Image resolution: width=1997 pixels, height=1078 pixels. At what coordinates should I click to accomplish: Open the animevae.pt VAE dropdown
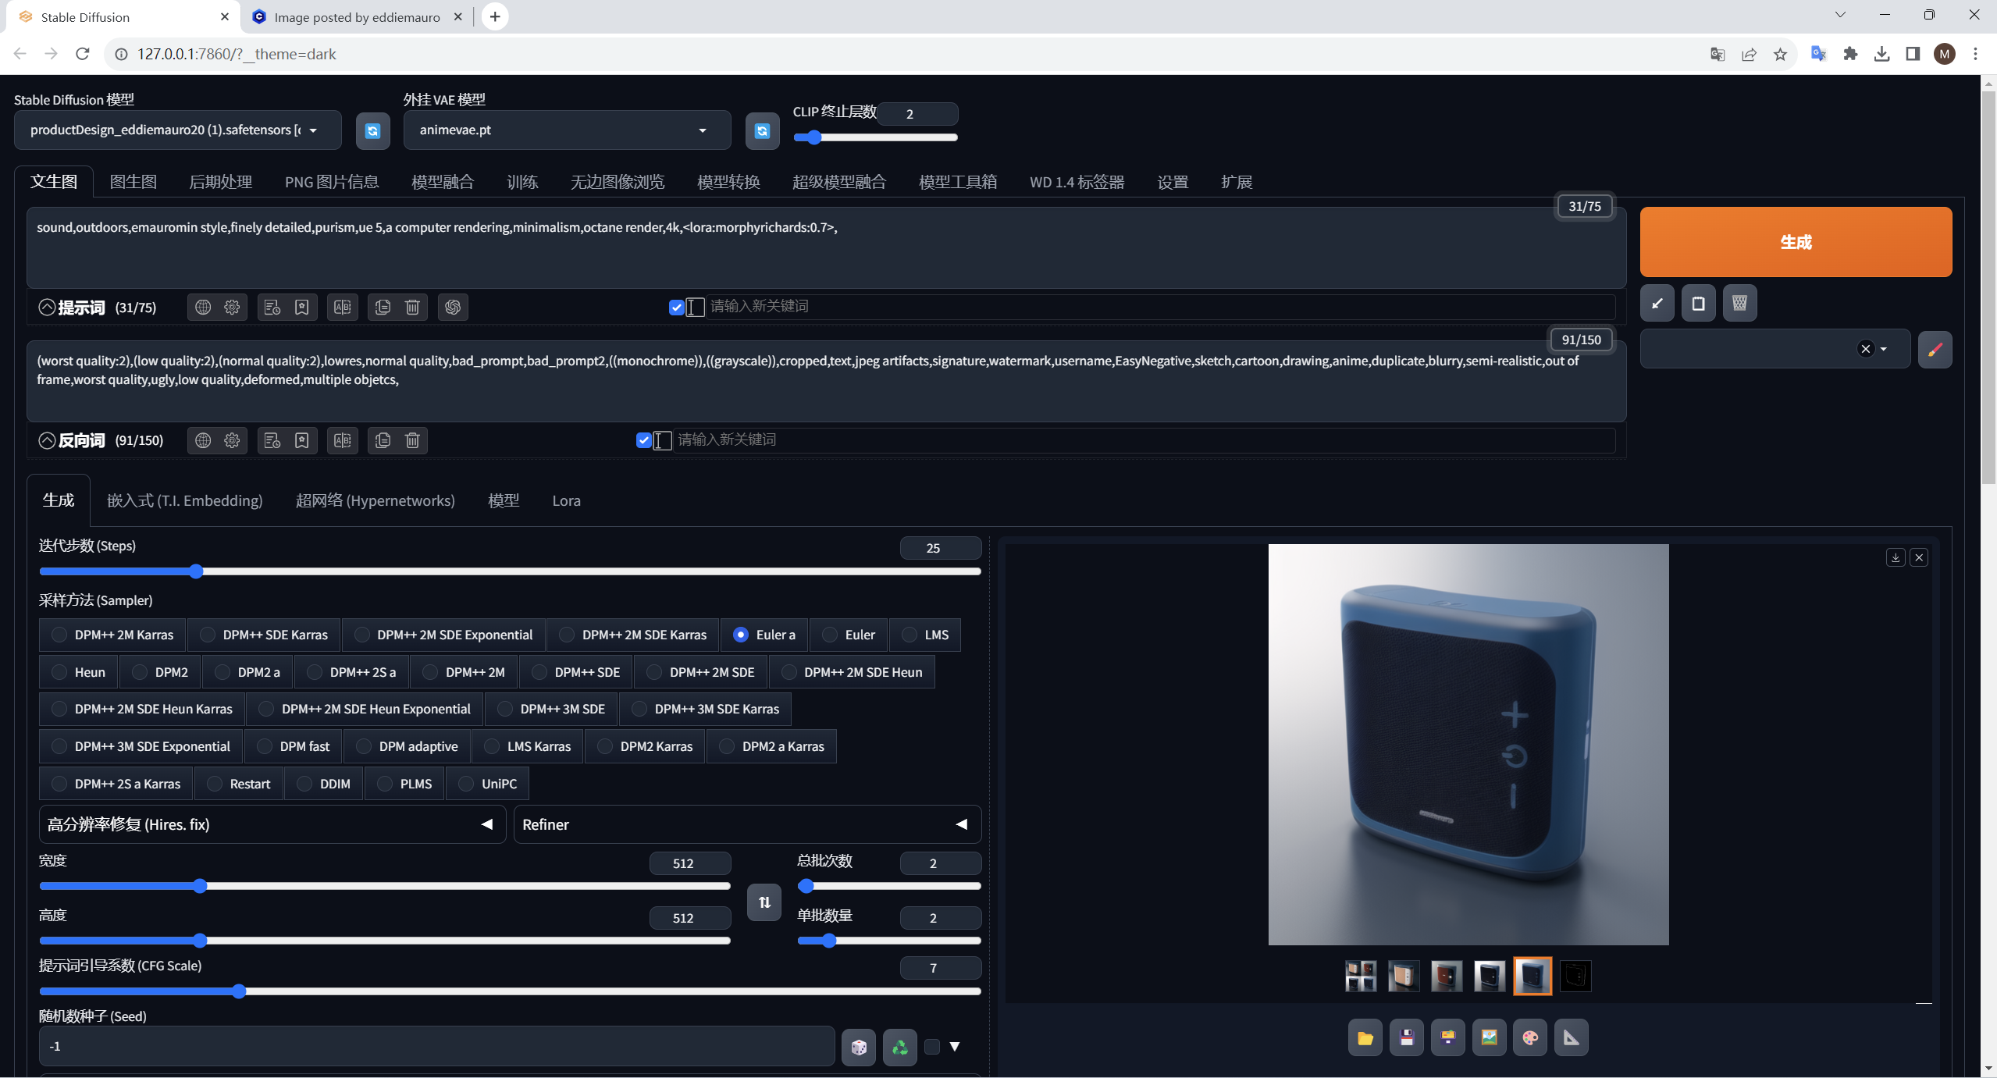(568, 130)
